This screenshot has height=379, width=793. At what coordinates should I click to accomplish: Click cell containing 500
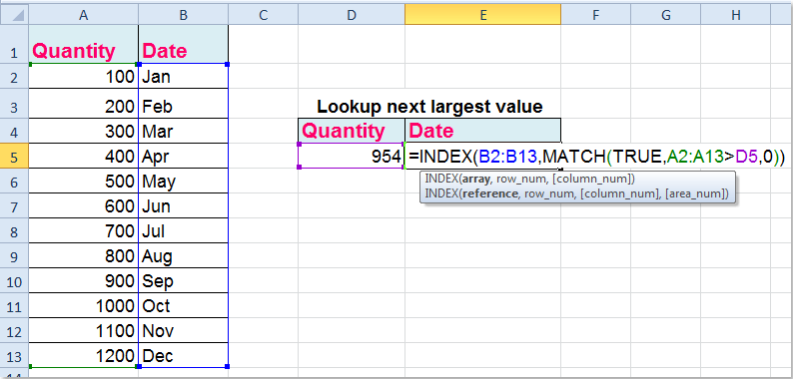click(x=84, y=181)
